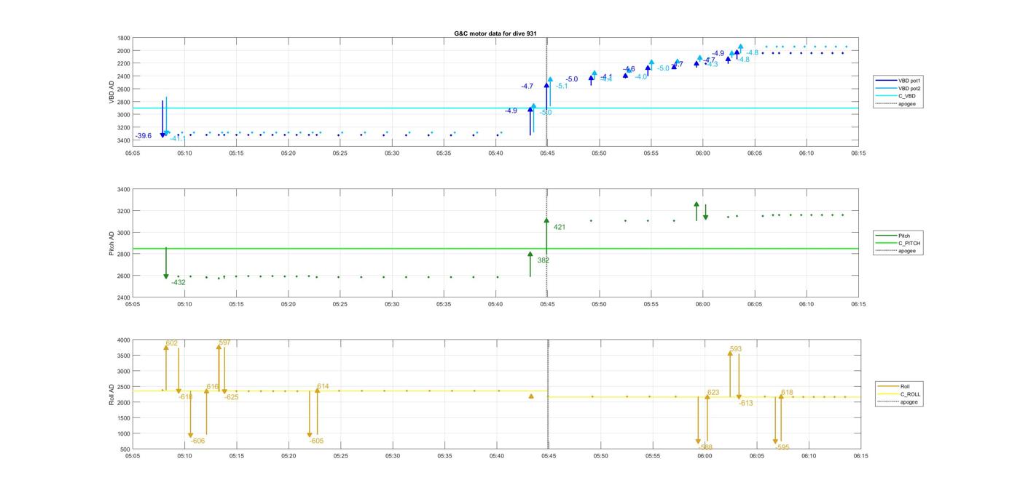The width and height of the screenshot is (1020, 504).
Task: Click the "-4.0" VBD data label
Action: pos(641,76)
